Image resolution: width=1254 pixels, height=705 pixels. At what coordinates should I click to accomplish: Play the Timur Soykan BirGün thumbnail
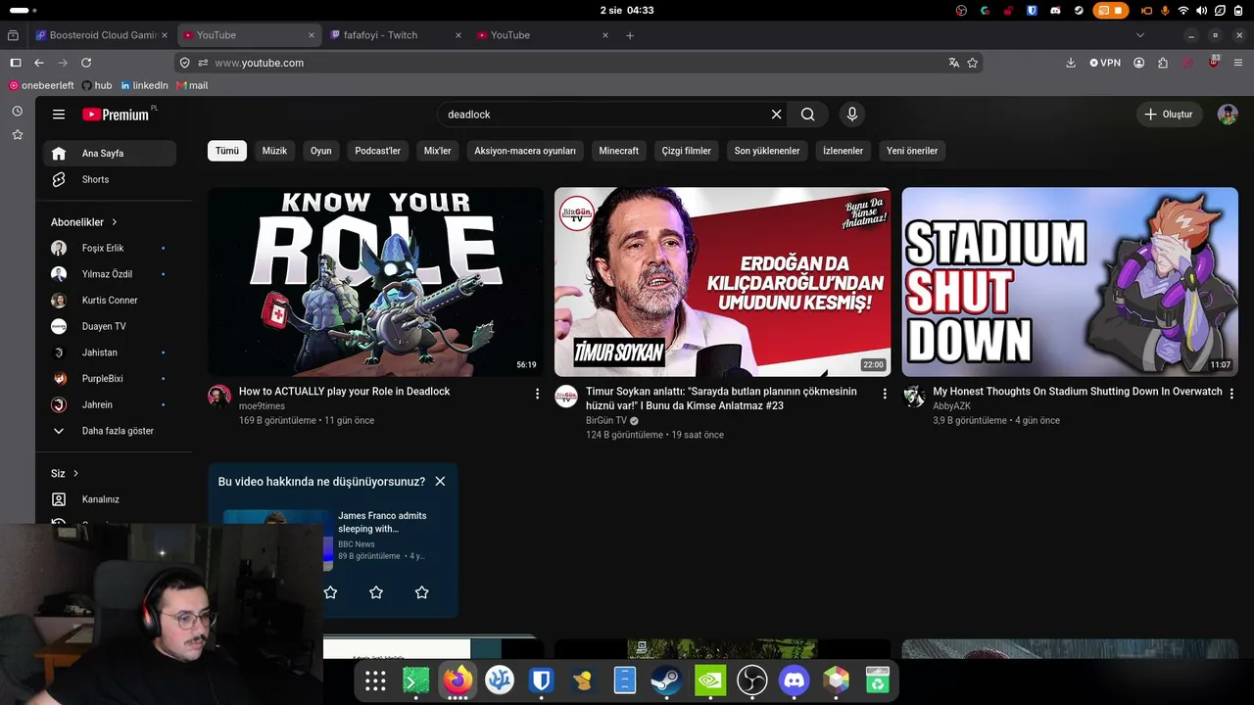(722, 282)
